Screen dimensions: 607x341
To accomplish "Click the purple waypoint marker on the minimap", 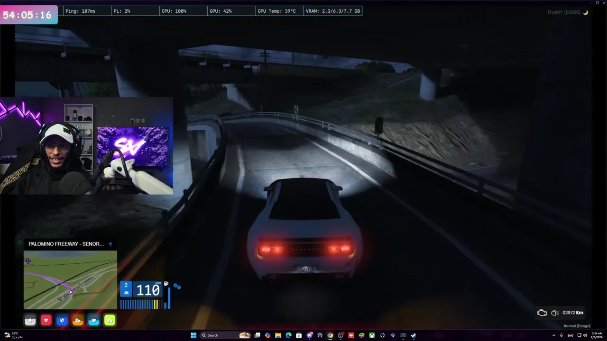I will tap(28, 260).
